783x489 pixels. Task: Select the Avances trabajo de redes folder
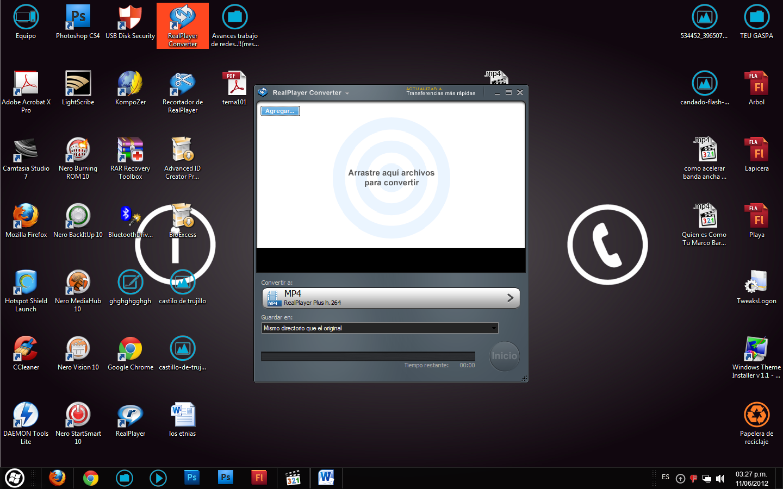[x=235, y=26]
